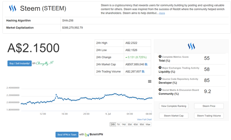This screenshot has width=231, height=140.
Task: Click the Steem (STEEM) title
Action: (43, 8)
